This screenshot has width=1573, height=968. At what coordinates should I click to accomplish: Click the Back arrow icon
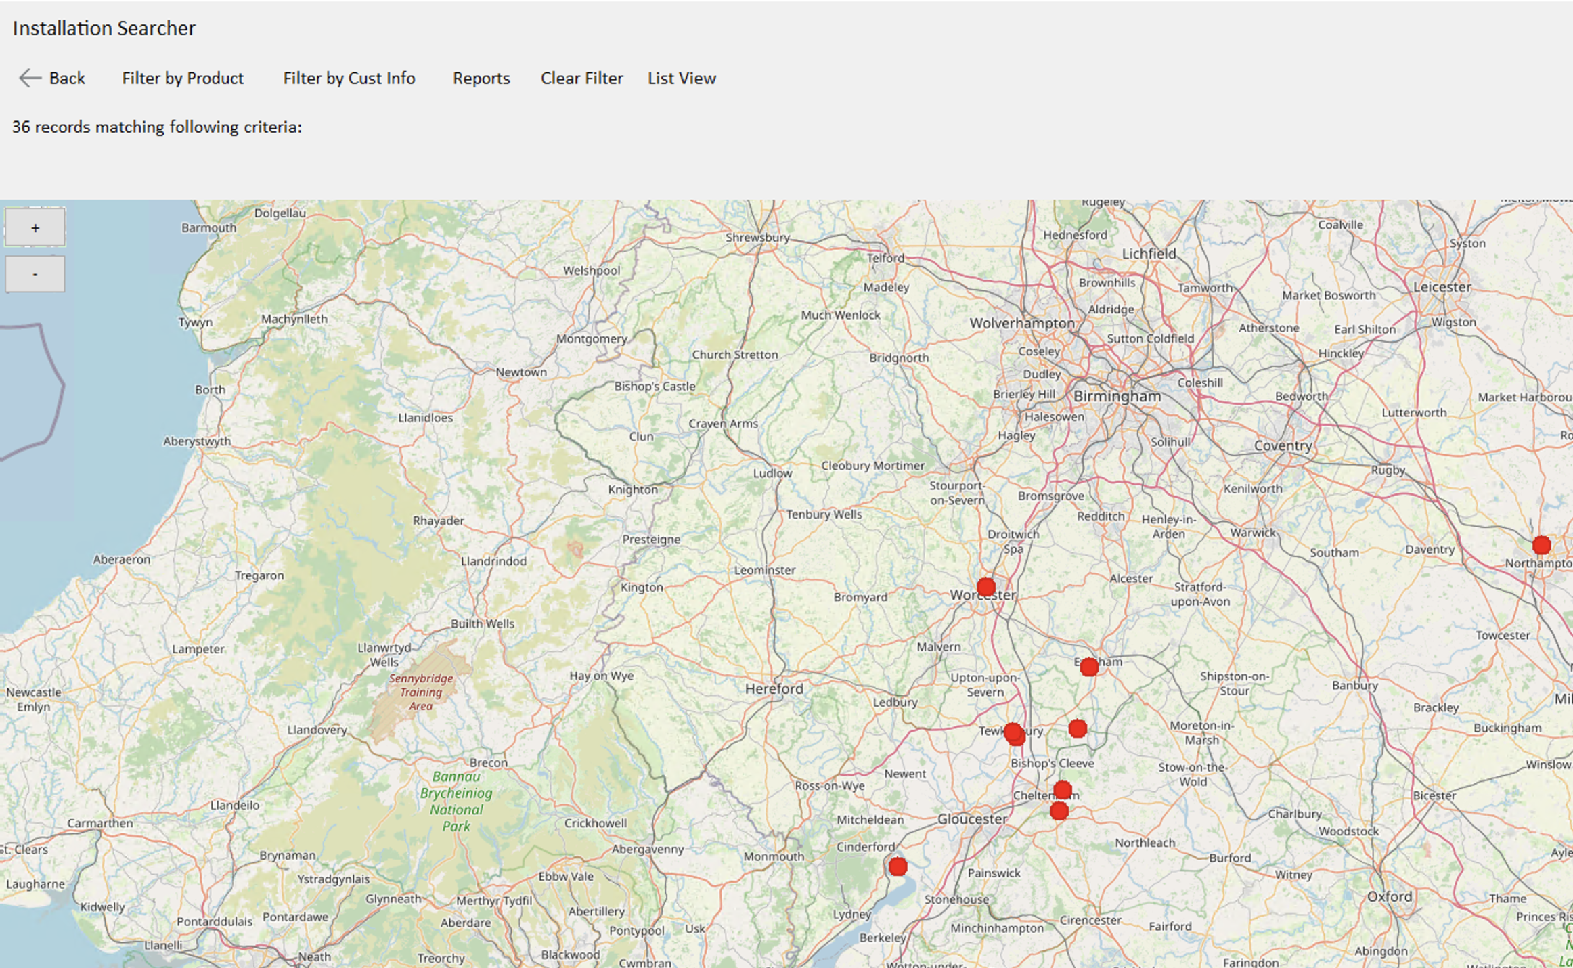tap(30, 79)
